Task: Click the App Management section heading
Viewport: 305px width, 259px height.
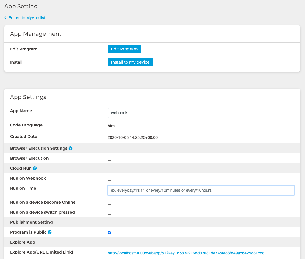Action: pyautogui.click(x=36, y=34)
